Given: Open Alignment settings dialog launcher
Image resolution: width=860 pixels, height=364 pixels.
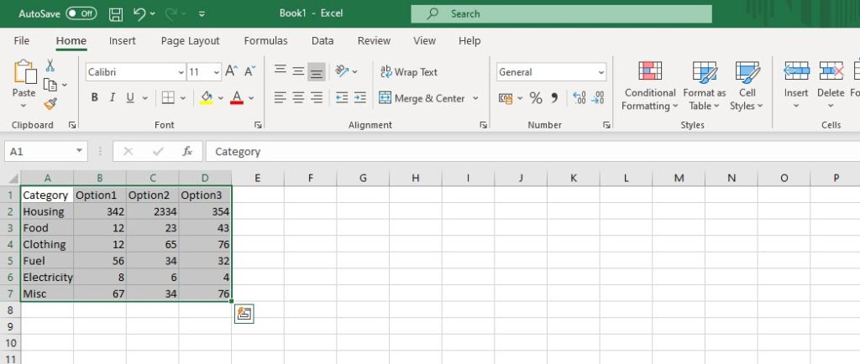Looking at the screenshot, I should pyautogui.click(x=483, y=125).
